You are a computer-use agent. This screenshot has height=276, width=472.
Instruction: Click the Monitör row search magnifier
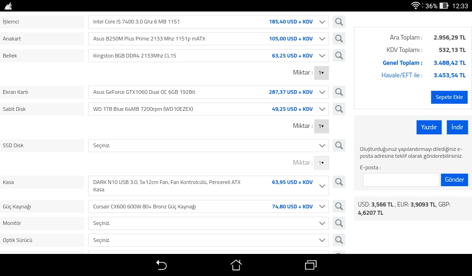[339, 223]
